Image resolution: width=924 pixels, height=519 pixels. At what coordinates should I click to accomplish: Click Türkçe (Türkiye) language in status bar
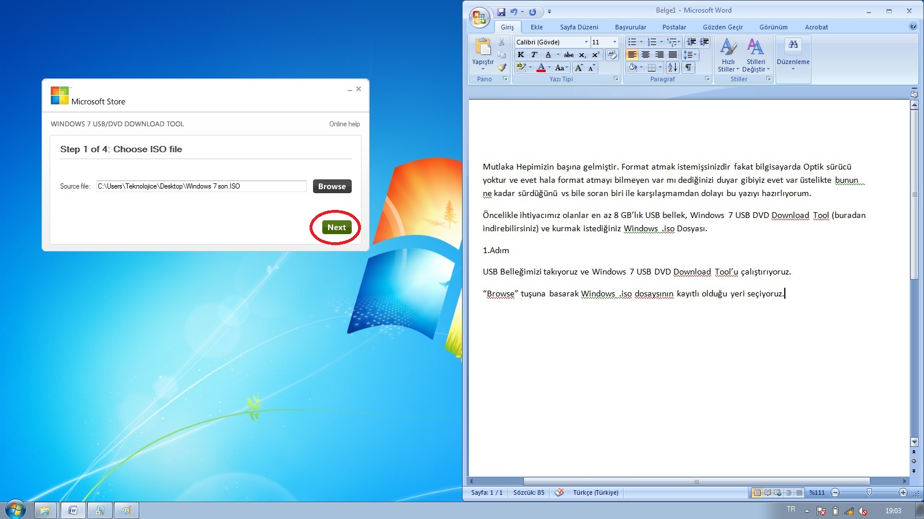(x=595, y=492)
